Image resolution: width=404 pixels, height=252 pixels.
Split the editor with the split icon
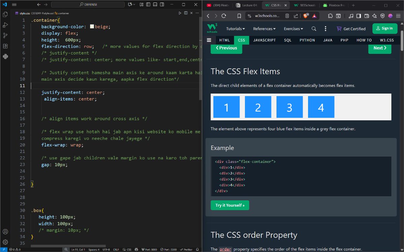pos(186,13)
